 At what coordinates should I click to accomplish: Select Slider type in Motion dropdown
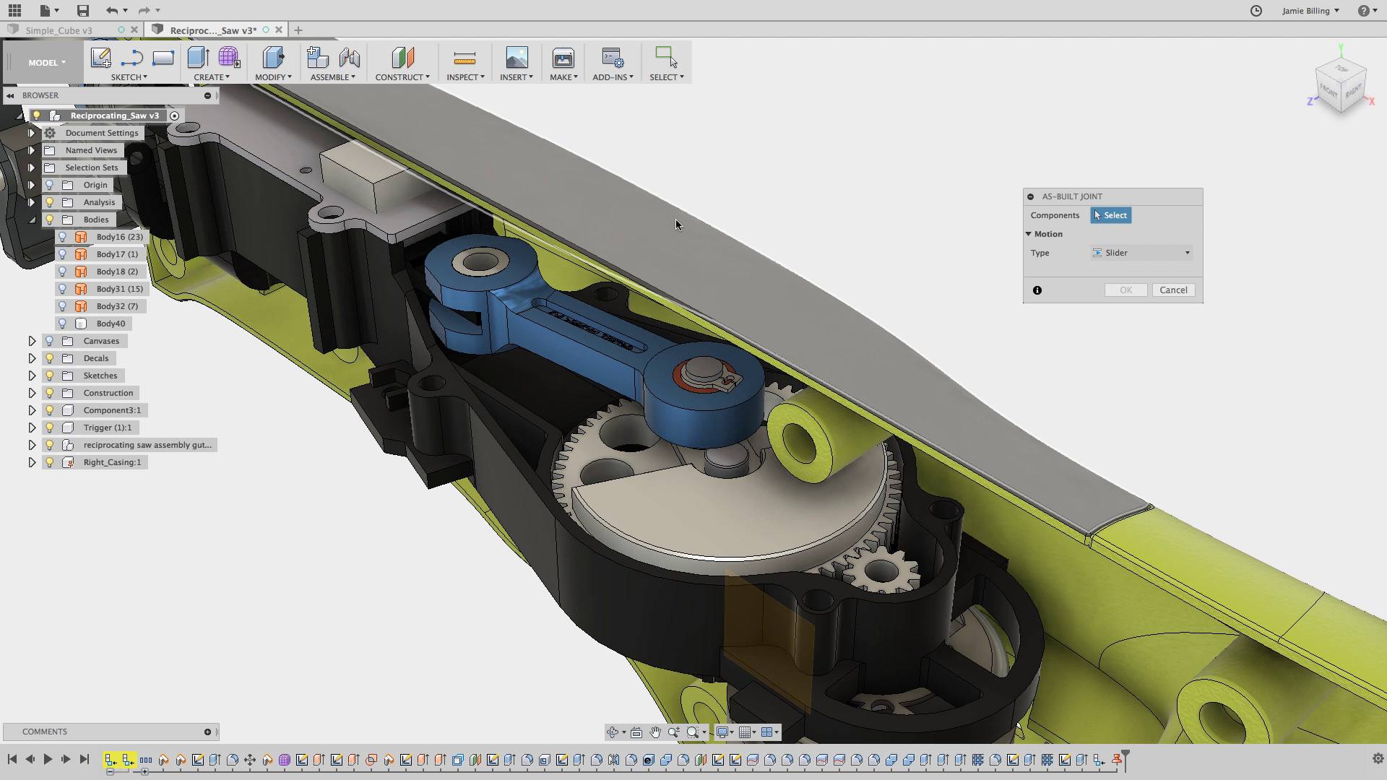(1140, 252)
